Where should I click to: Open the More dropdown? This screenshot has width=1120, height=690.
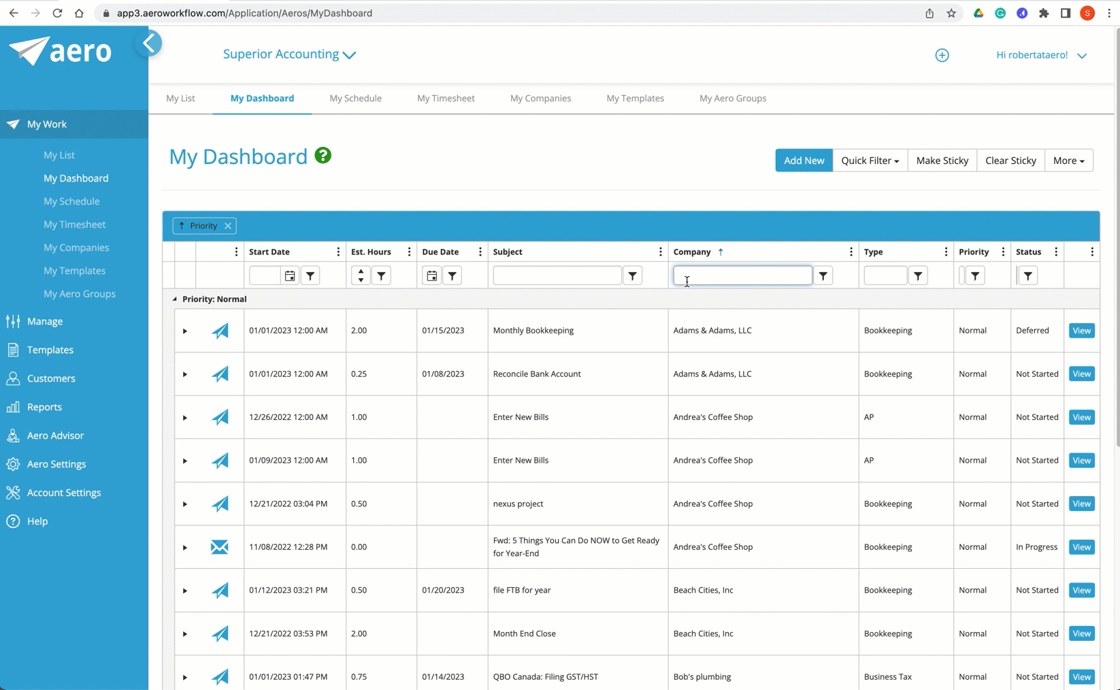point(1068,161)
